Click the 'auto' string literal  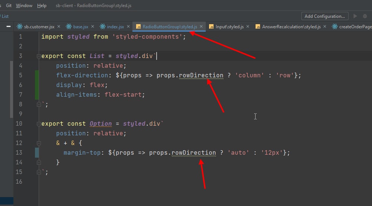[x=238, y=153]
